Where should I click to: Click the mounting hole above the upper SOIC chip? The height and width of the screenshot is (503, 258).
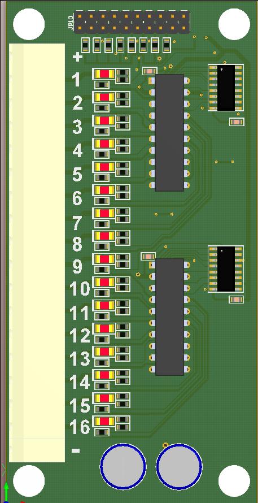[234, 24]
